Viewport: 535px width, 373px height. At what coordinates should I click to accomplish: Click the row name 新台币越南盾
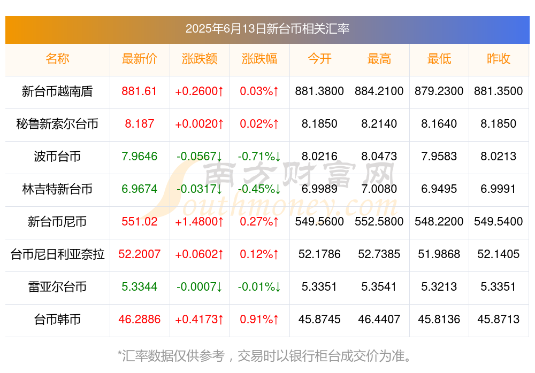57,91
